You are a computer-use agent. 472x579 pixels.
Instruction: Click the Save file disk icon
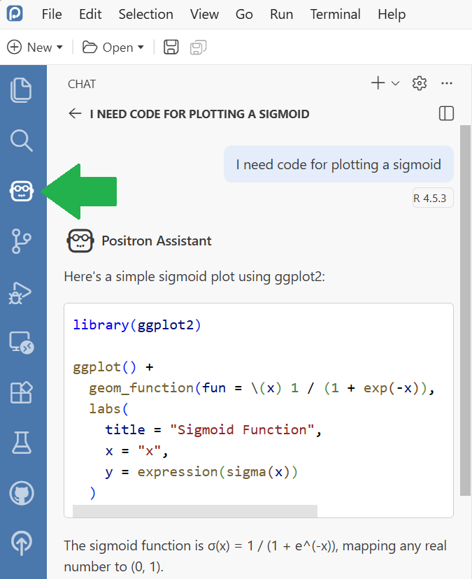coord(171,47)
